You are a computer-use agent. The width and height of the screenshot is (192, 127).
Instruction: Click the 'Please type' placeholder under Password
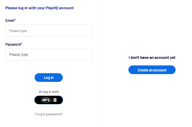point(18,55)
